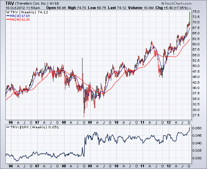Click the up-triangle icon after the Chg value

pyautogui.click(x=190, y=8)
